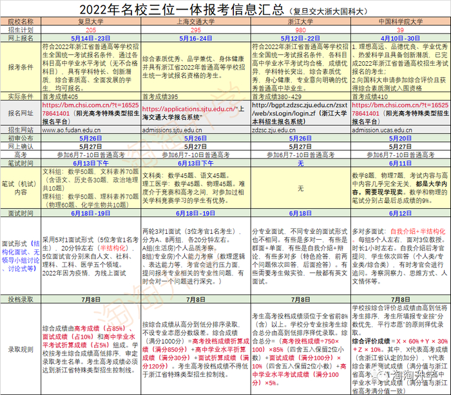Select UCAS preliminary review date 5月20日
The height and width of the screenshot is (395, 451).
[400, 138]
